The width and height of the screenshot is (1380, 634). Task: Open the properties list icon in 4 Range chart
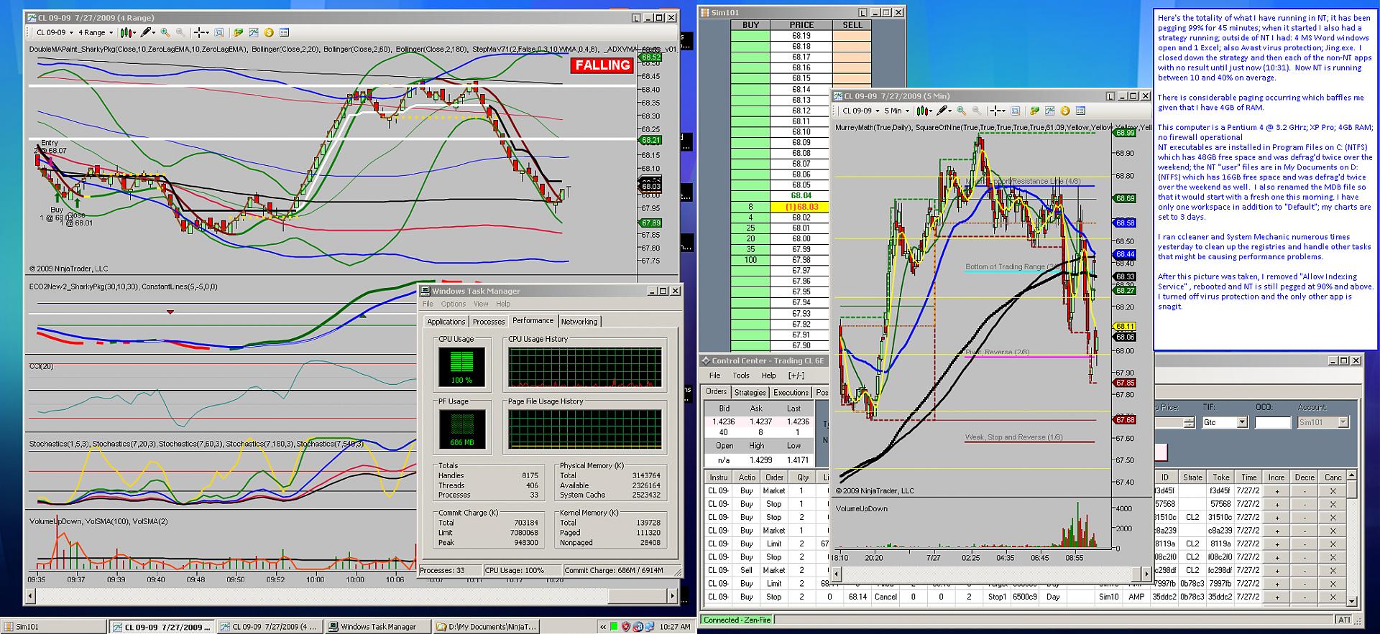tap(284, 32)
